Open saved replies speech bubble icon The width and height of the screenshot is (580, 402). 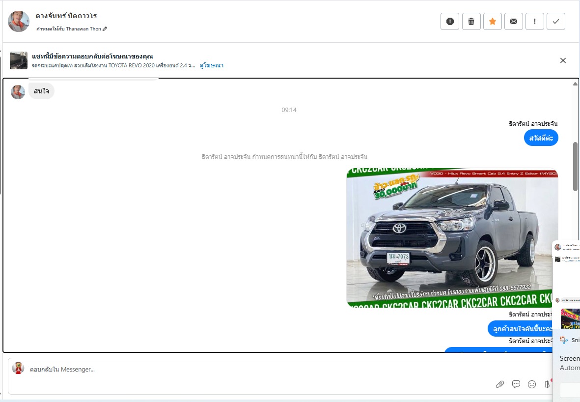coord(516,384)
